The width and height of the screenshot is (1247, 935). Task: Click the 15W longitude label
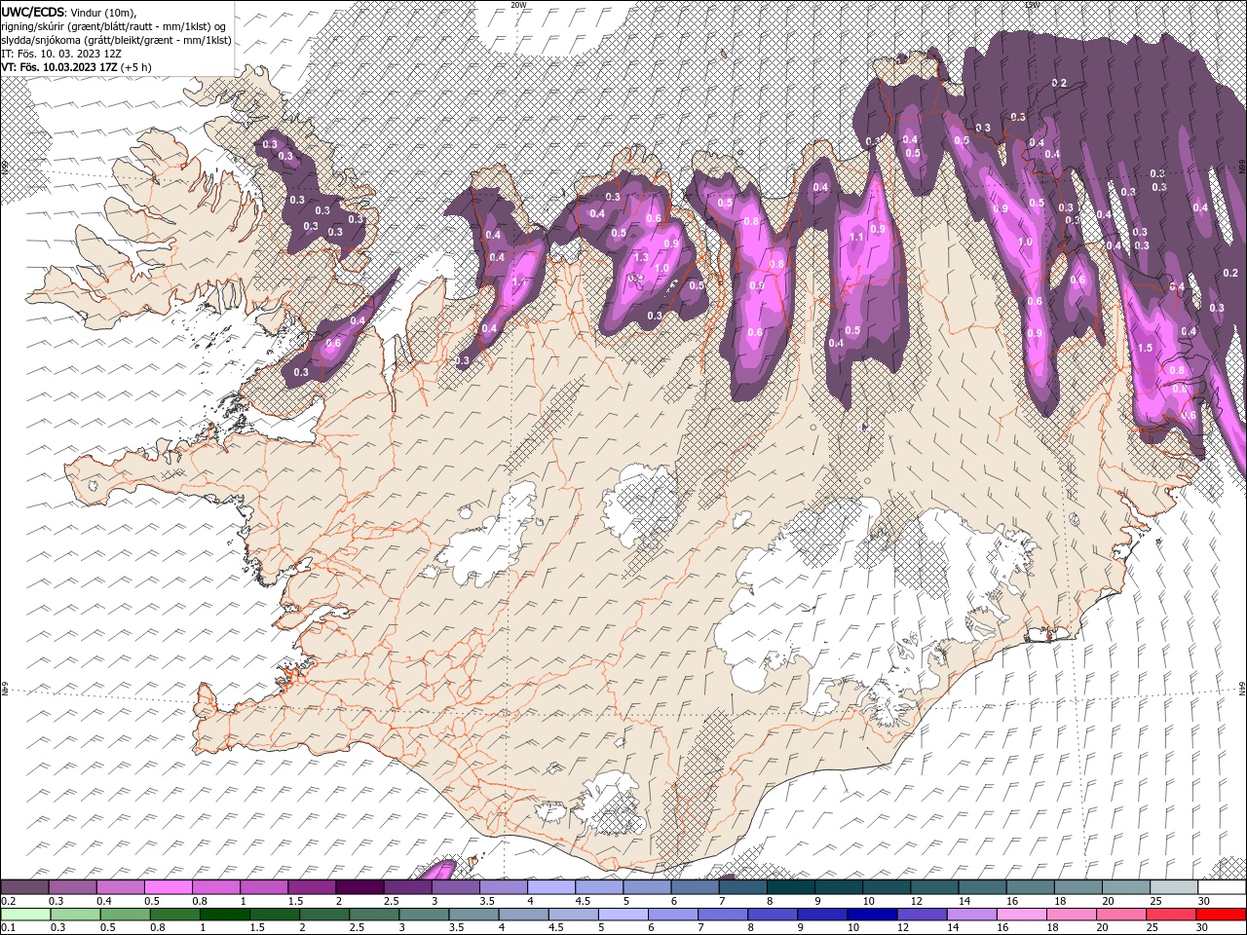[x=1032, y=5]
